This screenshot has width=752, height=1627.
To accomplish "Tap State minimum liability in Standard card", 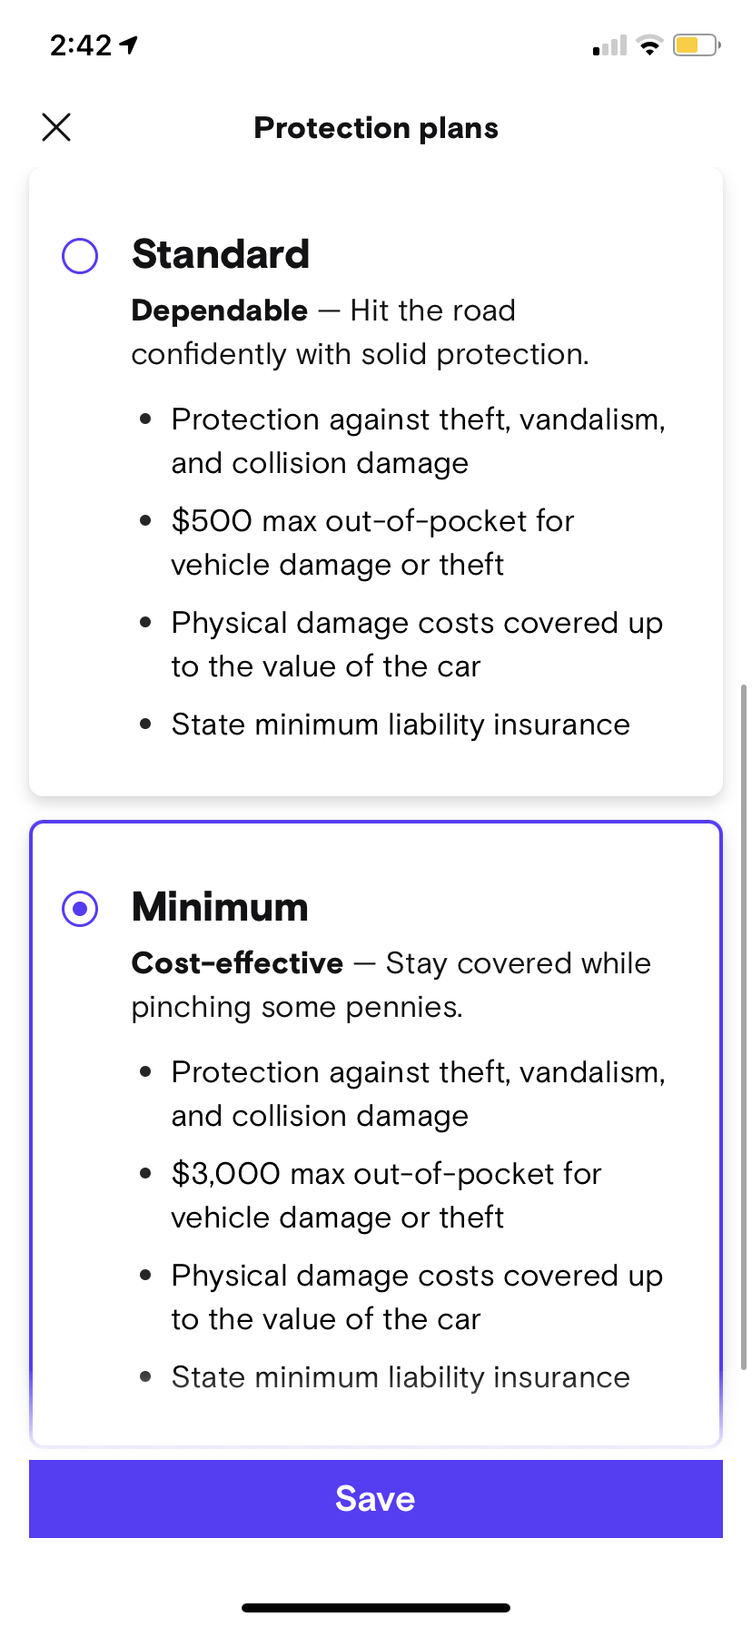I will coord(401,725).
